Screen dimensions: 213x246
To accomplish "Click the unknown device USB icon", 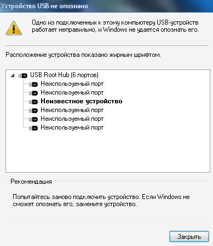I will 33,102.
